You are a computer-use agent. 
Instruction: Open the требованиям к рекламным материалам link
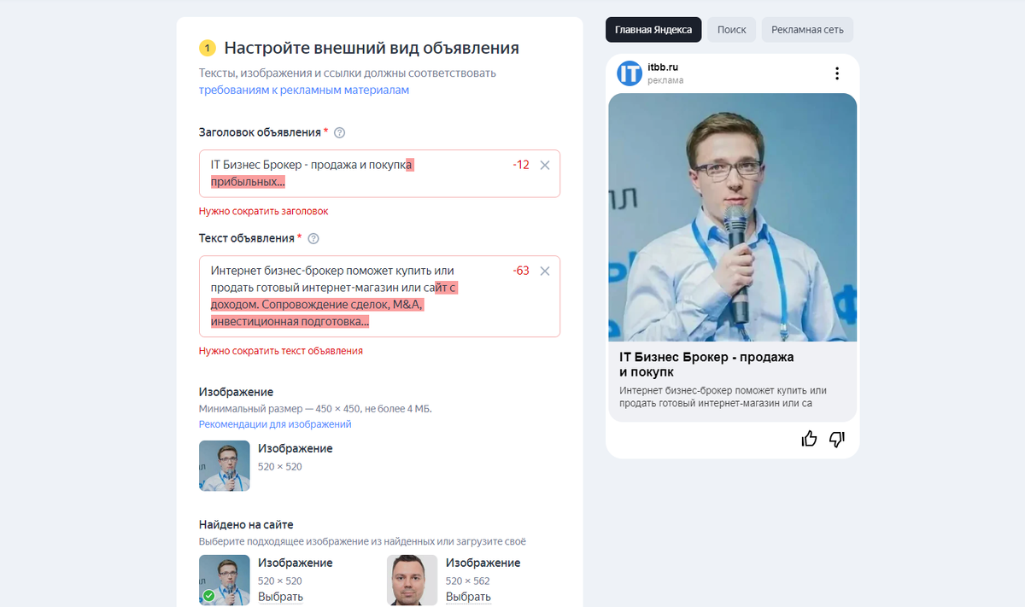(x=304, y=90)
